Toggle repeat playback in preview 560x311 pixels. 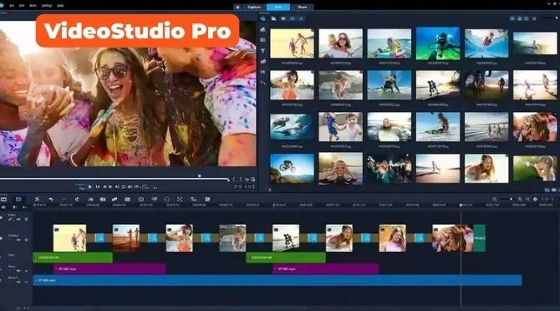[x=124, y=186]
